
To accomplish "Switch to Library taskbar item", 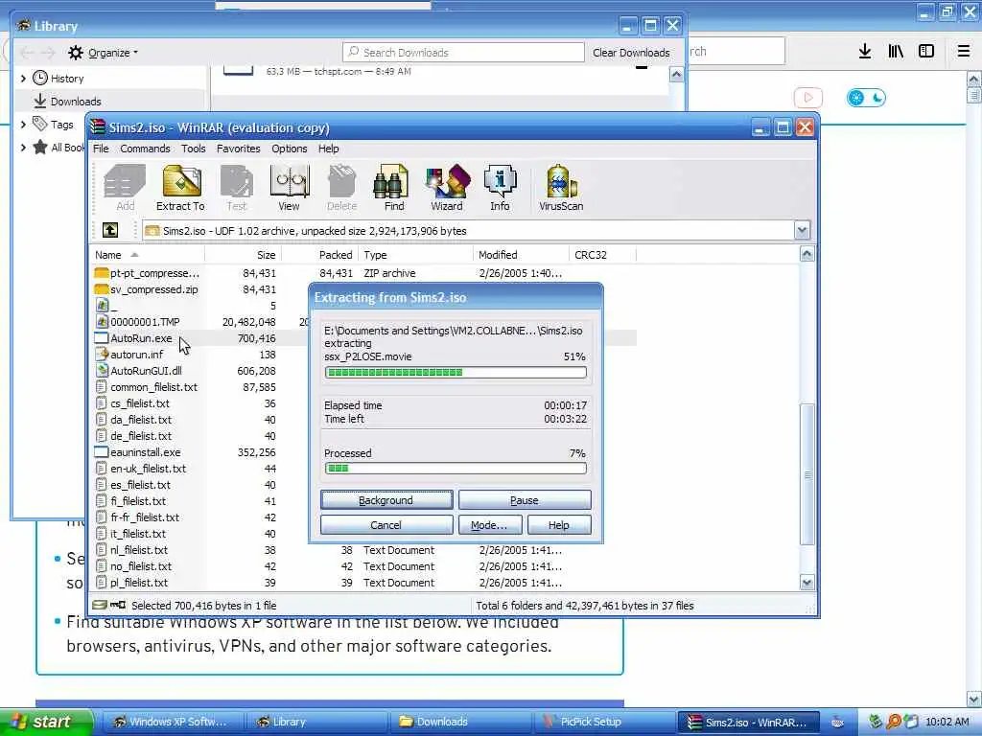I will (x=316, y=723).
